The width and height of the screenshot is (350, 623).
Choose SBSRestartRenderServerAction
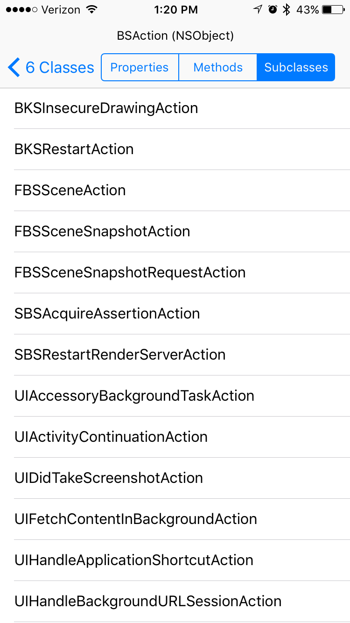tap(120, 355)
